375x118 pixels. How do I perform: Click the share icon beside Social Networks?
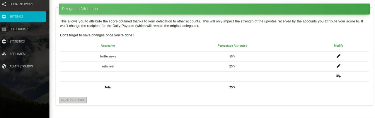4,4
